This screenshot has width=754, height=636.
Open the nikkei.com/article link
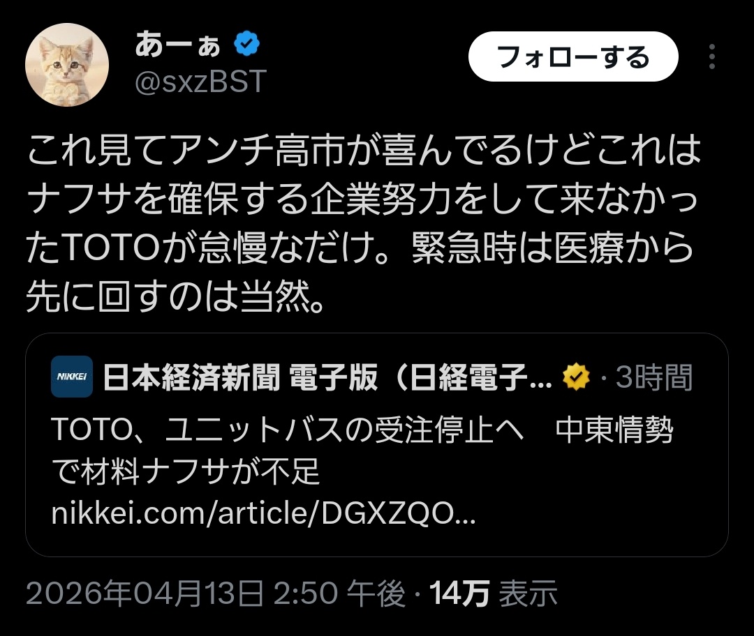263,513
